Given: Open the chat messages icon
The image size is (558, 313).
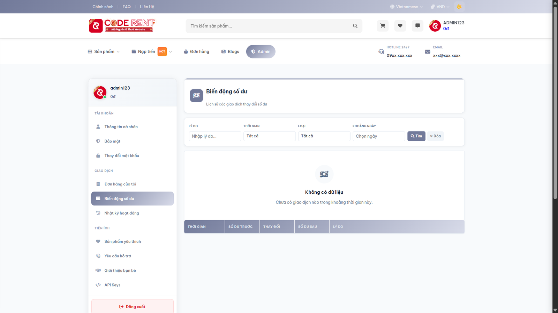Looking at the screenshot, I should tap(417, 26).
